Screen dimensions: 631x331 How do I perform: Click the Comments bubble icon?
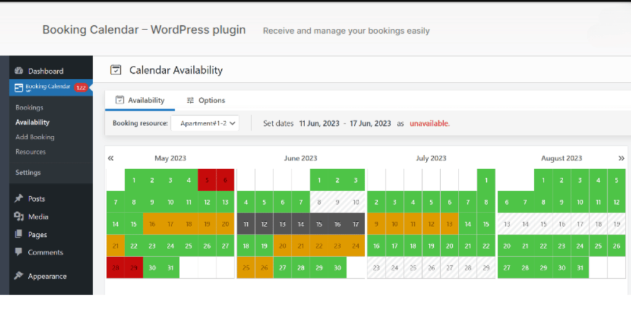tap(18, 252)
